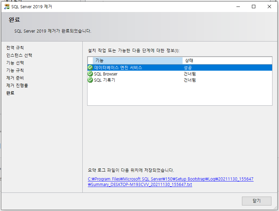
Task: Click the 전역 규칙 step in sidebar
Action: 15,48
